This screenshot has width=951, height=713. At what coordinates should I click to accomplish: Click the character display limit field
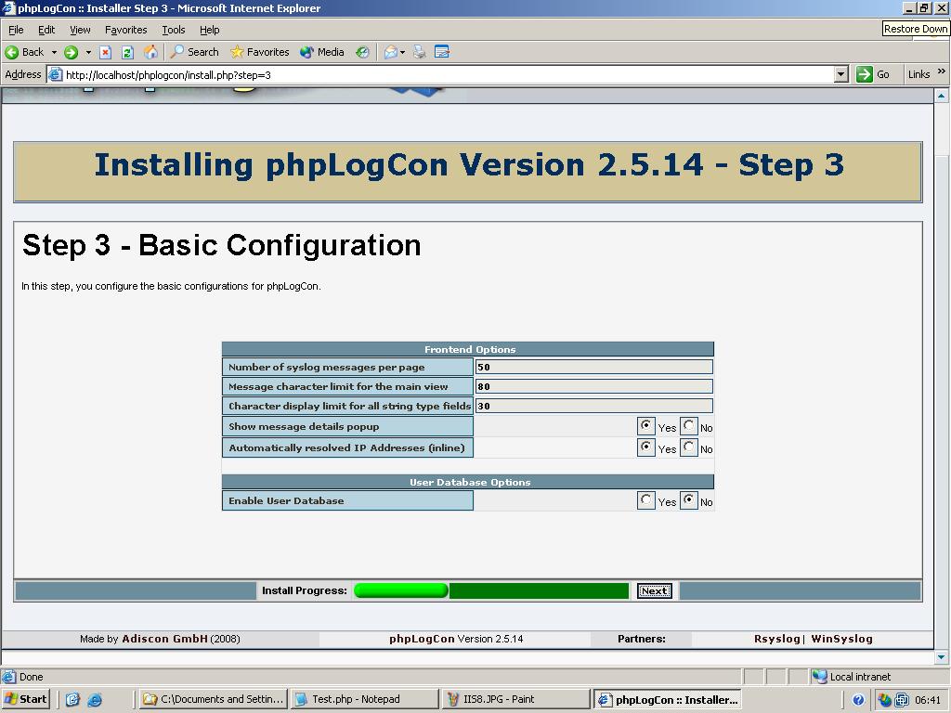tap(593, 406)
